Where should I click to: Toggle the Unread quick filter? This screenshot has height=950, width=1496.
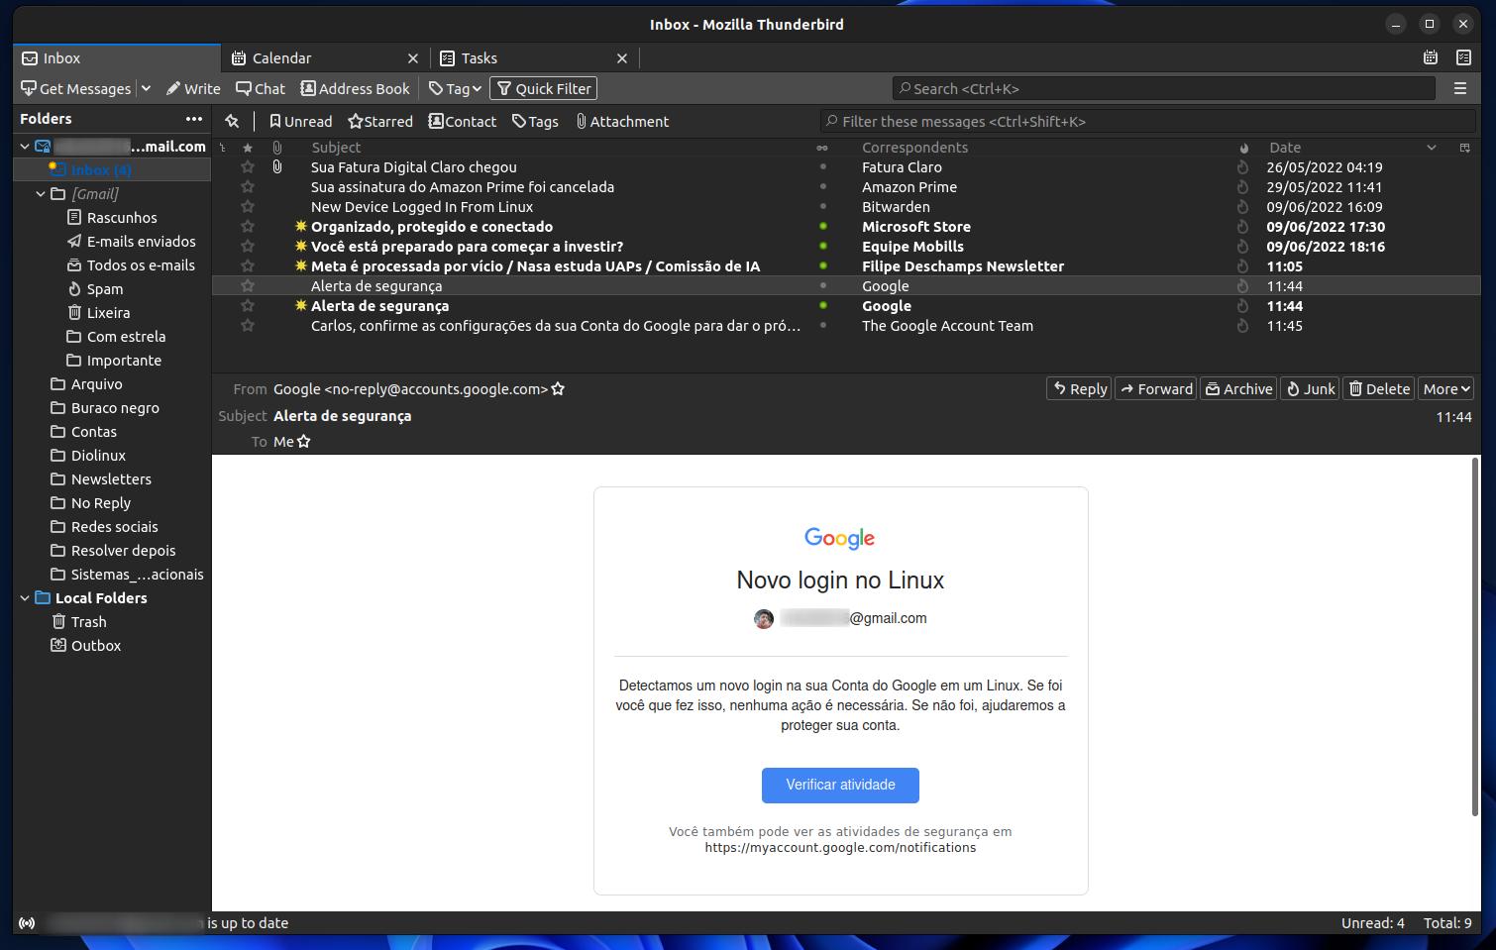coord(301,121)
